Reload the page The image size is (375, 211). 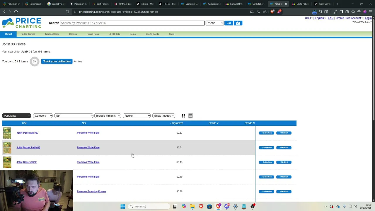click(x=16, y=12)
